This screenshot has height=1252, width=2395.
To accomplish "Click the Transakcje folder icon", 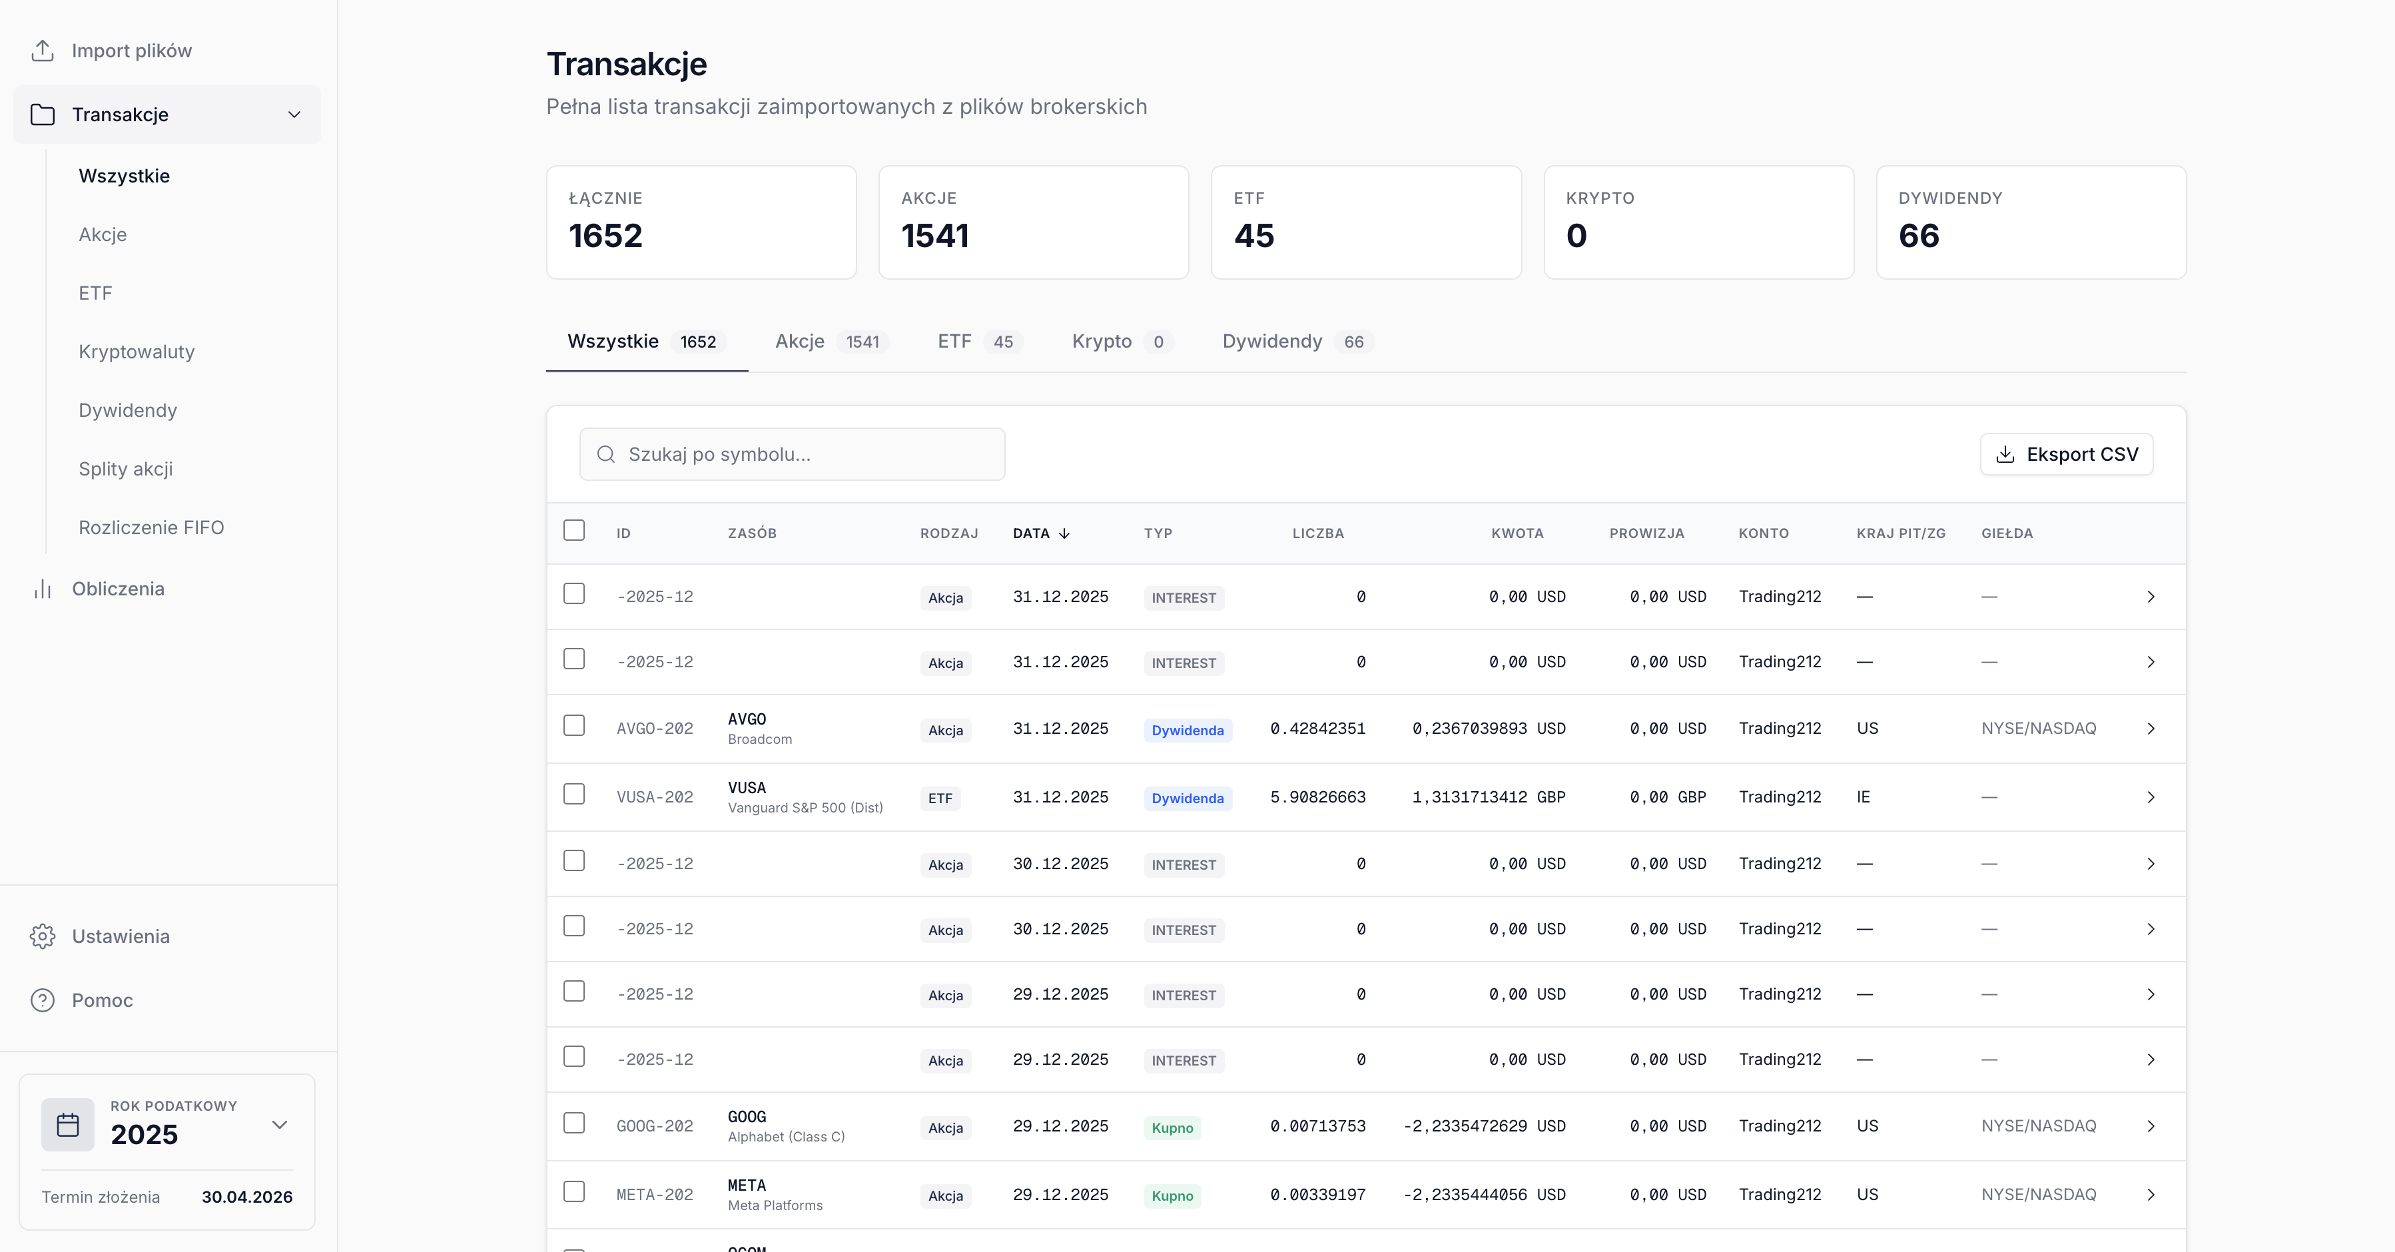I will click(42, 115).
